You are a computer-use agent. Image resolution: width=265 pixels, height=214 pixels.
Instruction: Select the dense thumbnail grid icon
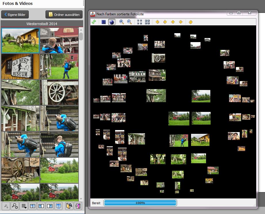147,22
